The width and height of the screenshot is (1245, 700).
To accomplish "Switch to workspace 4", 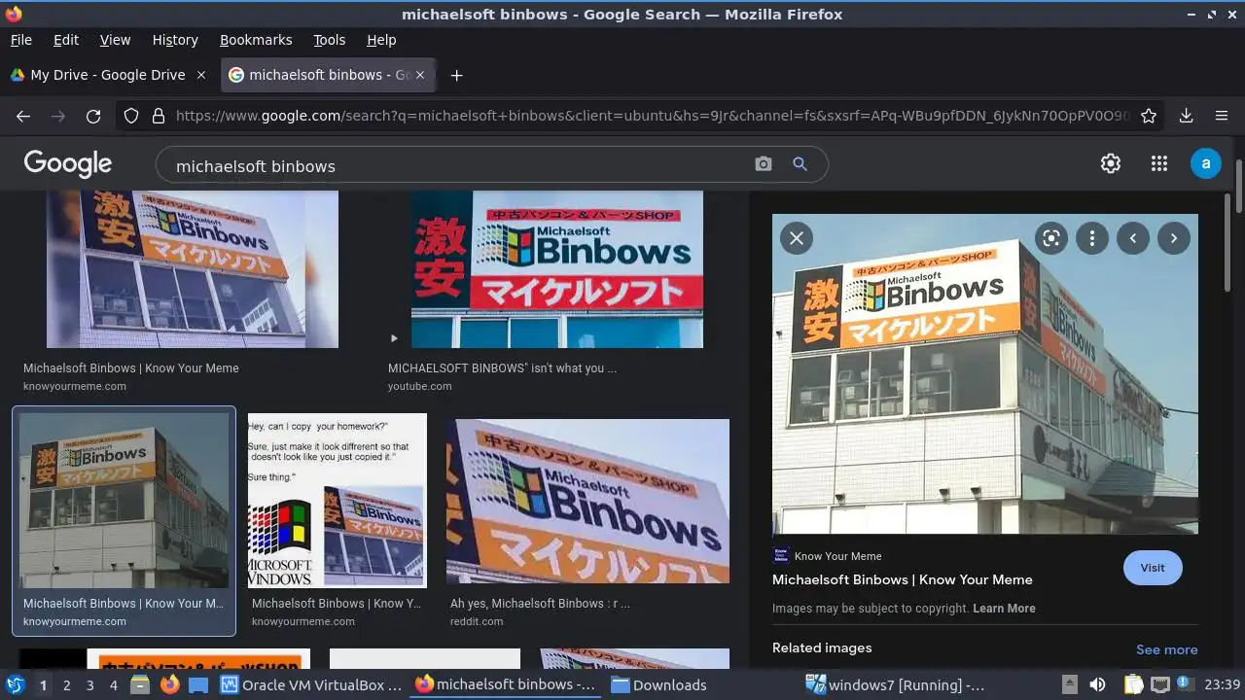I will click(x=113, y=685).
